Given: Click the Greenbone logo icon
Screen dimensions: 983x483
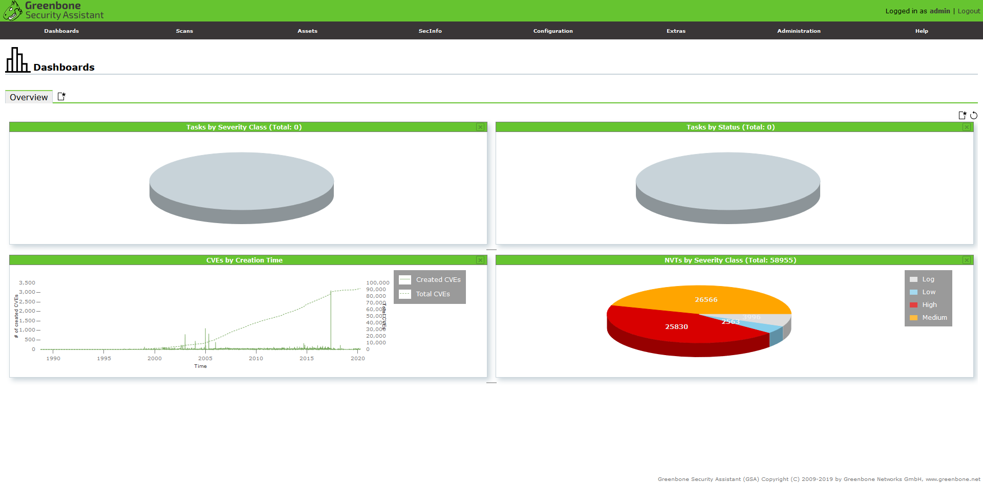Looking at the screenshot, I should click(12, 10).
